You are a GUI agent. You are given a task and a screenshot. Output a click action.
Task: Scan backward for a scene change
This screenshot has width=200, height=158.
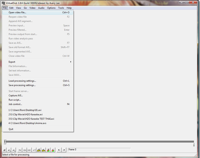[48, 150]
